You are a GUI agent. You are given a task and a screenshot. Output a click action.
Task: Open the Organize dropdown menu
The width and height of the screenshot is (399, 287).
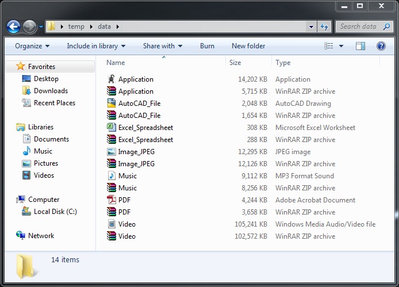tap(32, 46)
